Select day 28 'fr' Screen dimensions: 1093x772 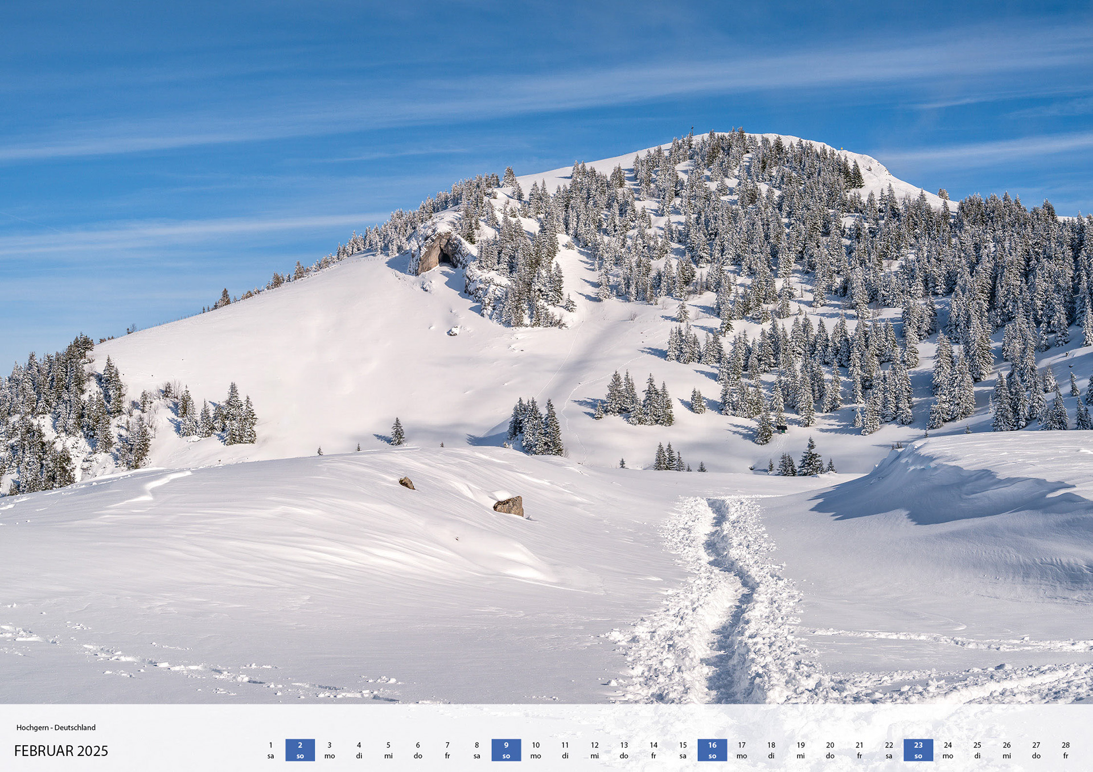point(1066,750)
